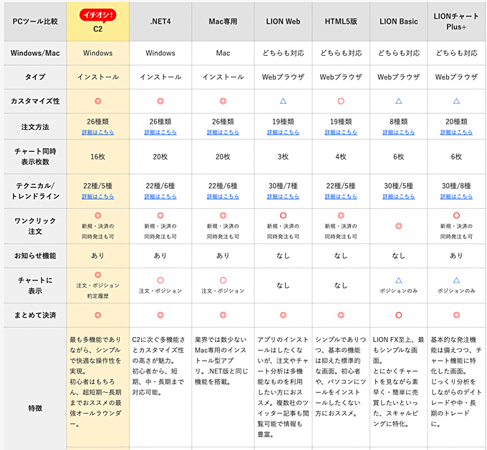Open 詳細はこちら link under Mac専用 22種/6種
The width and height of the screenshot is (487, 450).
(223, 197)
